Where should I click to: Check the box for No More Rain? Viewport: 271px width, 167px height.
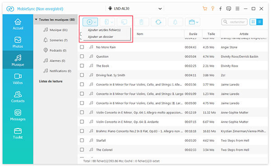click(82, 47)
